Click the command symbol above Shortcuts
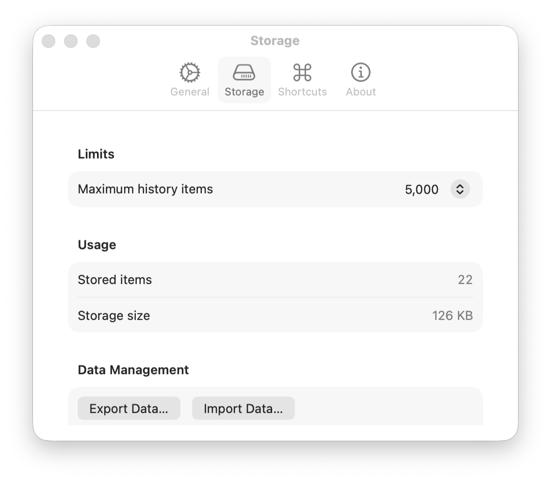This screenshot has height=481, width=551. [x=302, y=72]
